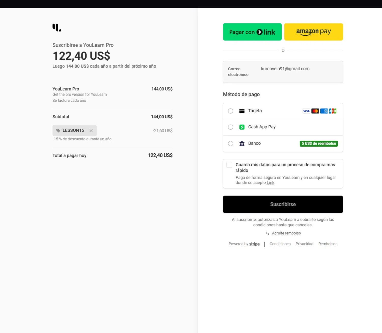Click the -21,60 US$ discount amount
Screen dimensions: 382x333
(x=162, y=131)
